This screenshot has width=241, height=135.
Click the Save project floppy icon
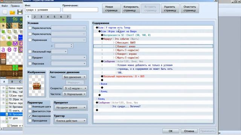point(20,12)
